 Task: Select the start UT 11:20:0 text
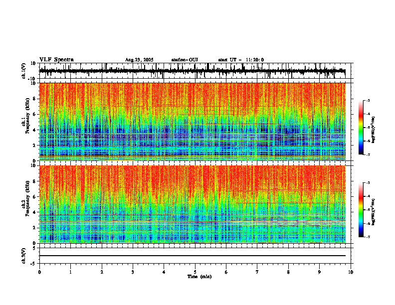(x=241, y=60)
